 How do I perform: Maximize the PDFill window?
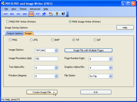(x=128, y=4)
